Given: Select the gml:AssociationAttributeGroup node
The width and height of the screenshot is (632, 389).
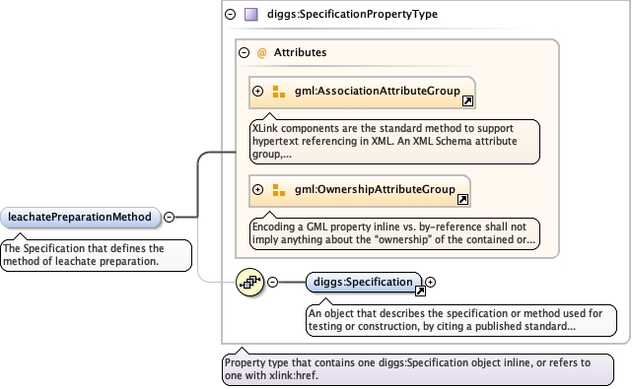Looking at the screenshot, I should click(x=362, y=93).
